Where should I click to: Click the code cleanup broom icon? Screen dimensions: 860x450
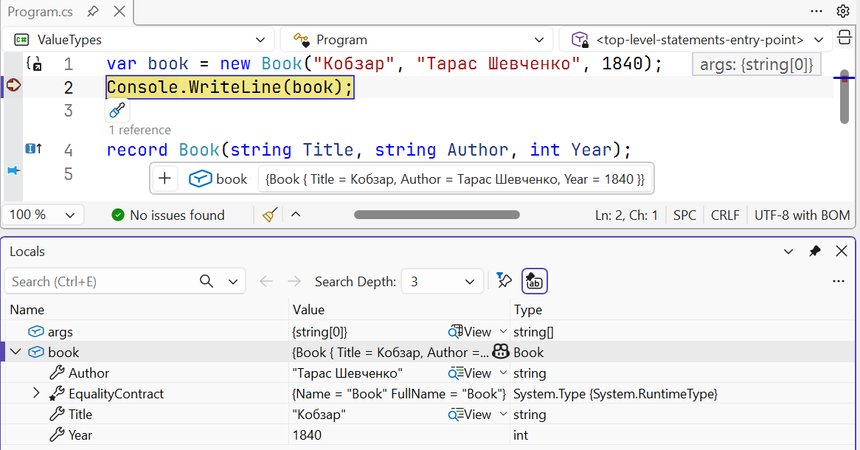click(x=269, y=215)
